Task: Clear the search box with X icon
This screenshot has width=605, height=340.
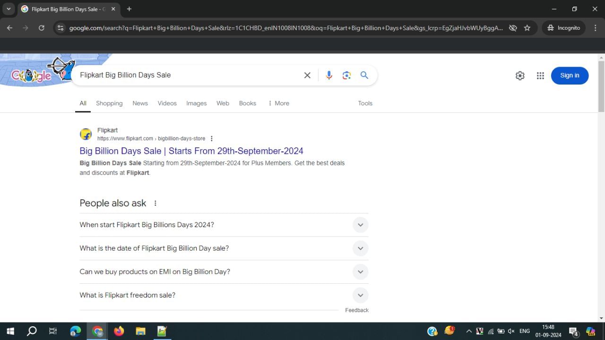Action: pyautogui.click(x=307, y=75)
